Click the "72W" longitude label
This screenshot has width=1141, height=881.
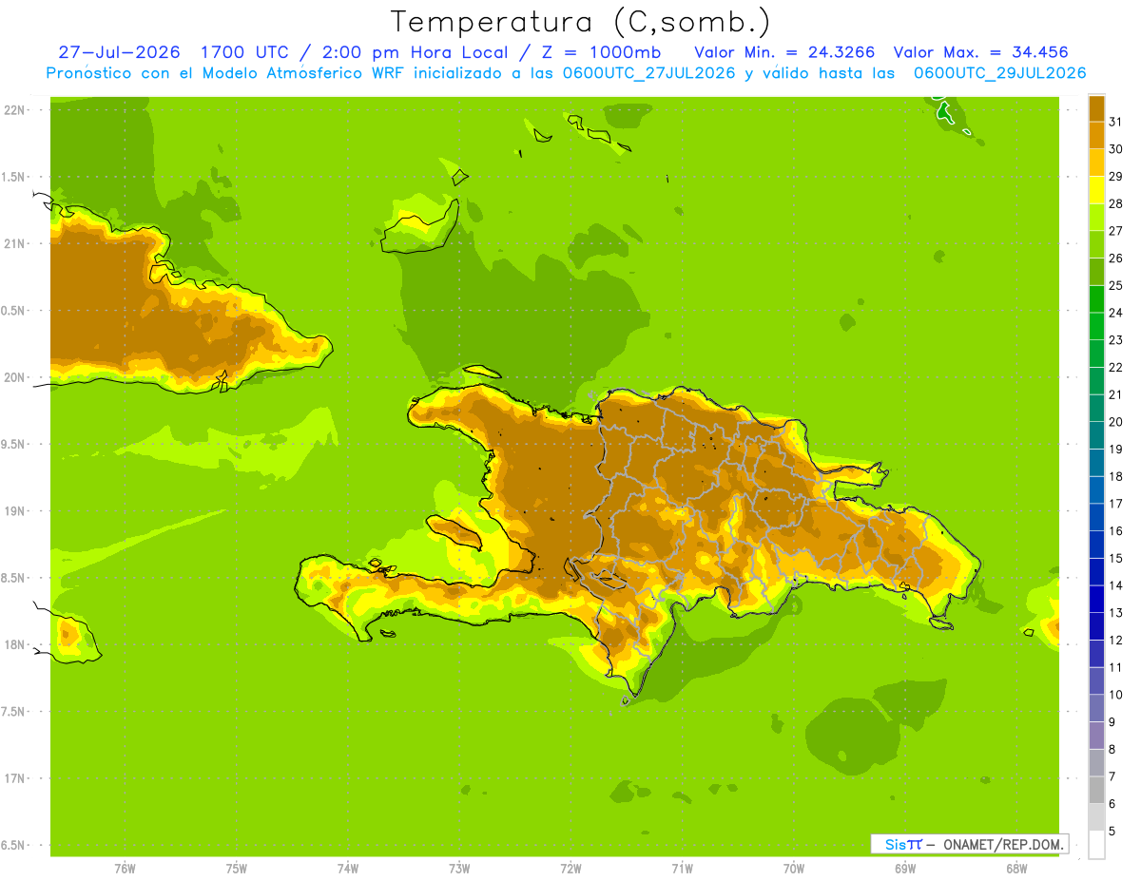coord(570,868)
